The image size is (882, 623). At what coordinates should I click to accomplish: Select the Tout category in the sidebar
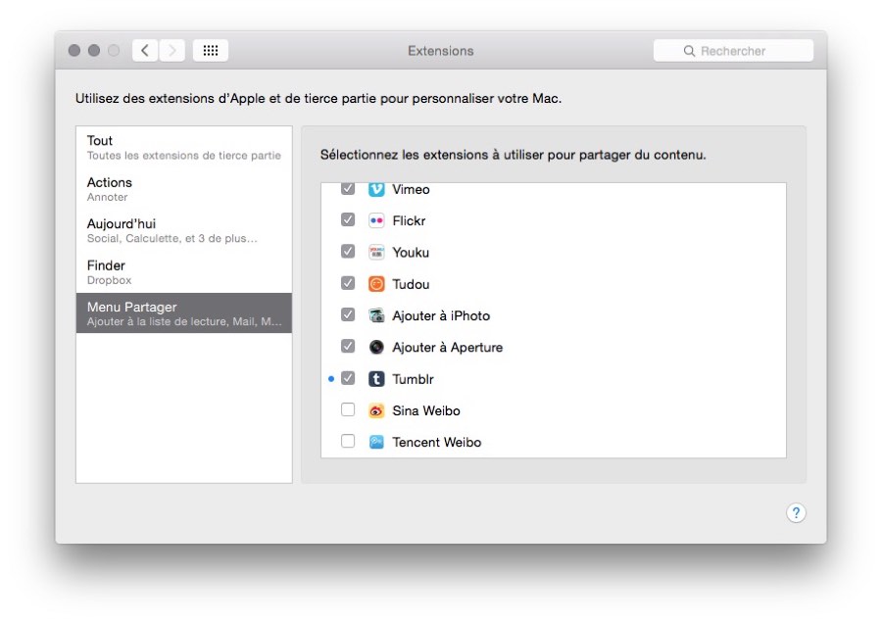point(184,147)
